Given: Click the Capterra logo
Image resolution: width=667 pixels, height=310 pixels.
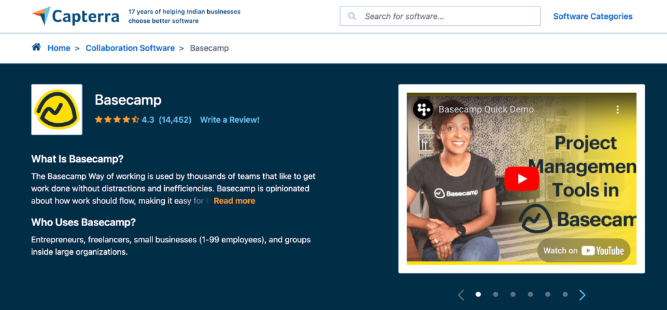Looking at the screenshot, I should (x=76, y=16).
